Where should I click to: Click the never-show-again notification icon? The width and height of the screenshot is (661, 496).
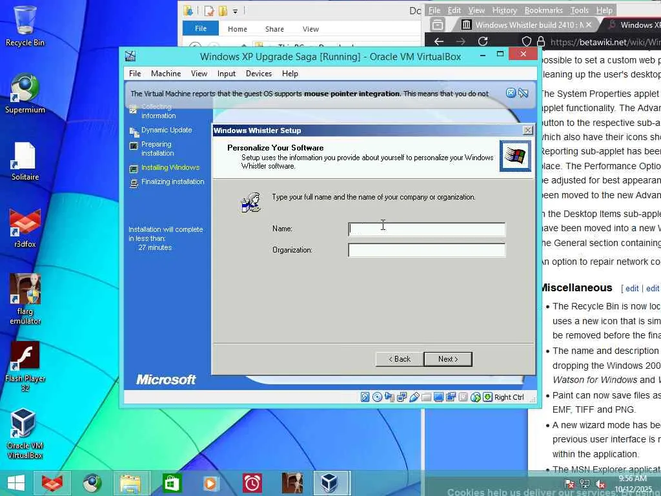click(x=523, y=93)
